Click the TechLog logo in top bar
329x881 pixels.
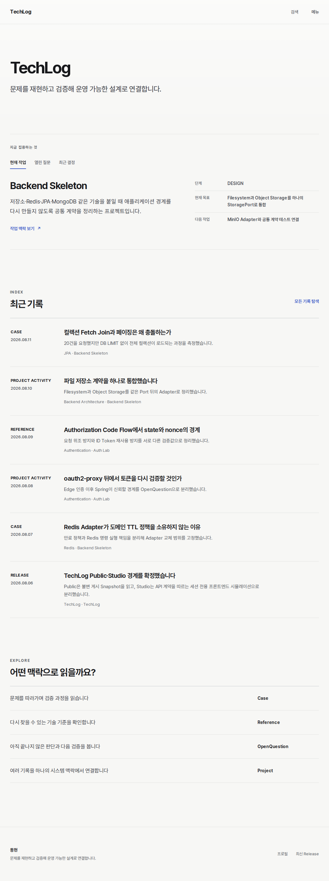click(21, 12)
